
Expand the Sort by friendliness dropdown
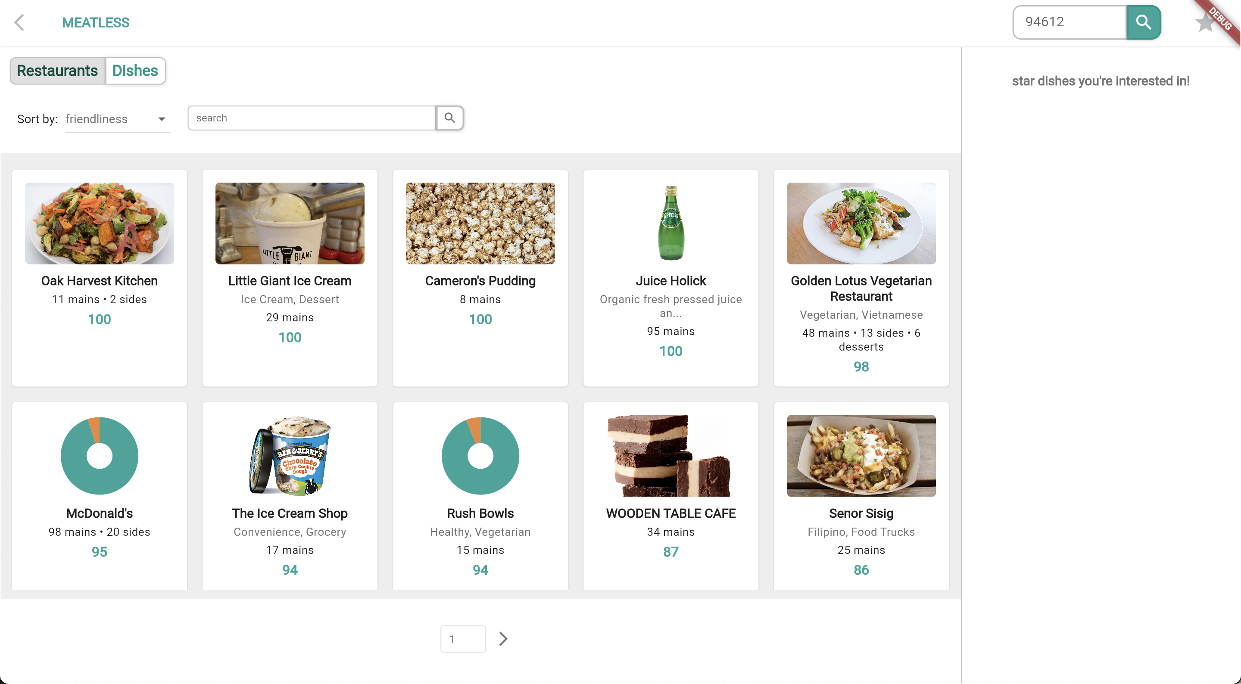pyautogui.click(x=118, y=119)
